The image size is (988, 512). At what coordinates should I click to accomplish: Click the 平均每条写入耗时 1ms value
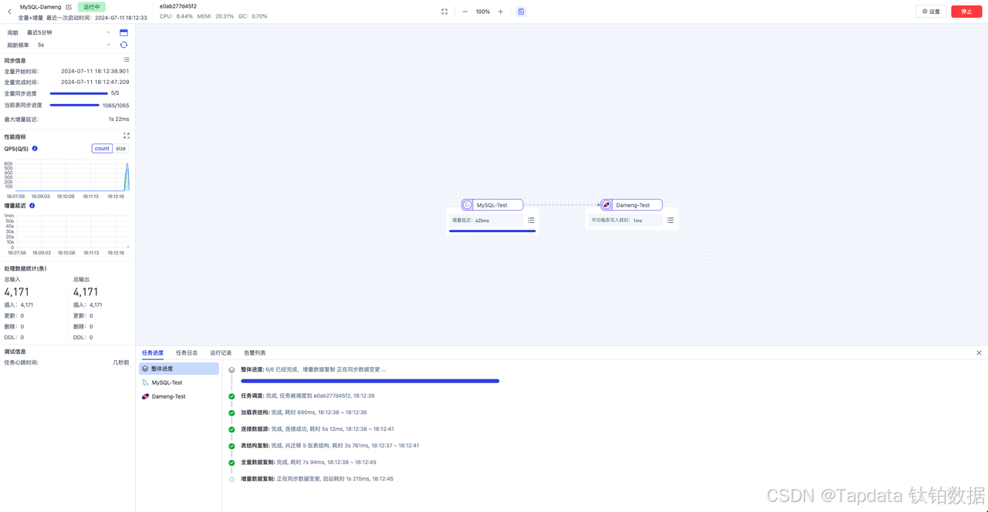638,221
